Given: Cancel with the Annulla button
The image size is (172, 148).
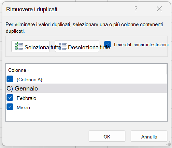Looking at the screenshot, I should (x=149, y=136).
